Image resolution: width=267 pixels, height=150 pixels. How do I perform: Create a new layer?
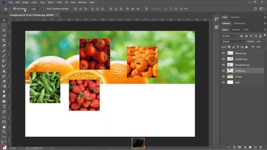(x=255, y=147)
